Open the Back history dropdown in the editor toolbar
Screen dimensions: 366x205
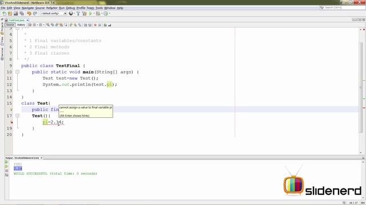pyautogui.click(x=37, y=25)
